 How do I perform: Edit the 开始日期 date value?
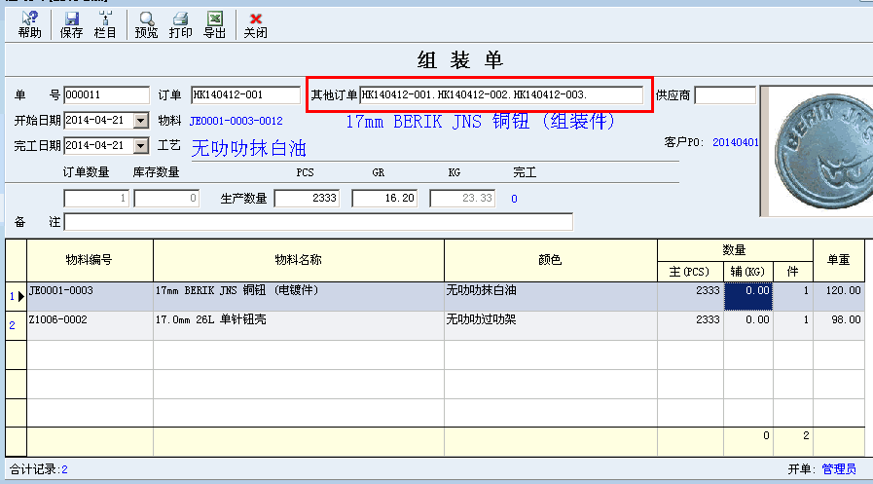(99, 121)
